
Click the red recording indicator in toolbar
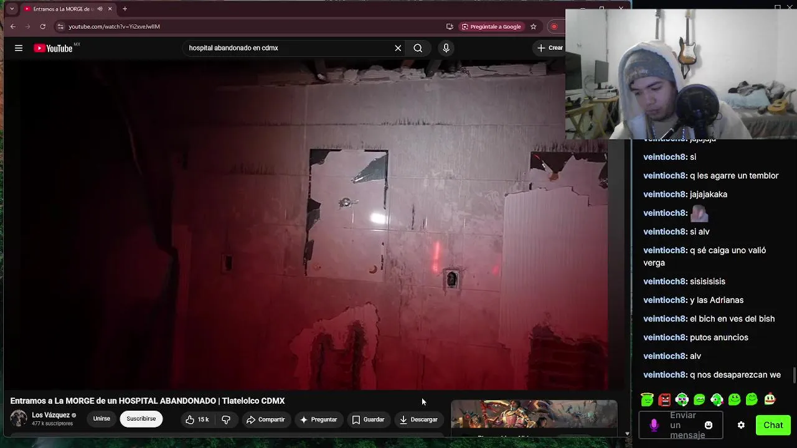(x=554, y=27)
